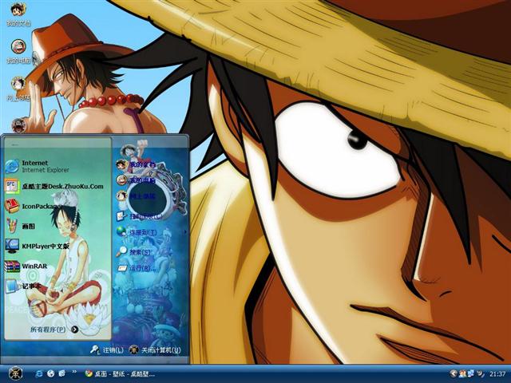Expand quick launch overflow chevron
The image size is (511, 383).
pyautogui.click(x=74, y=371)
